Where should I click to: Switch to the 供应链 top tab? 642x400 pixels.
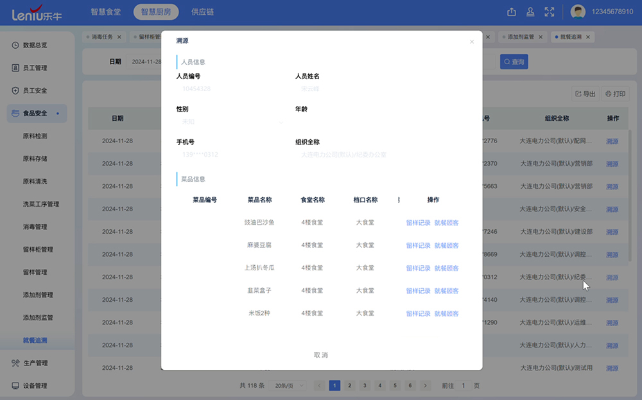202,12
